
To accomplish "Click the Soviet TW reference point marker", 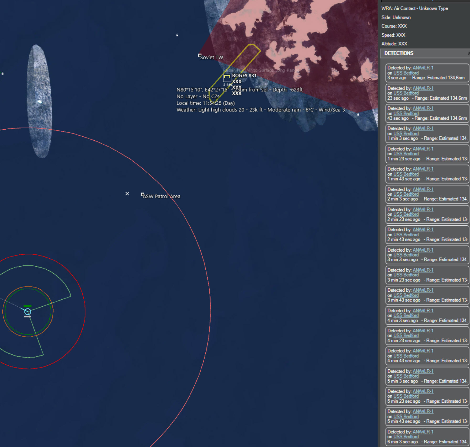I will (200, 55).
